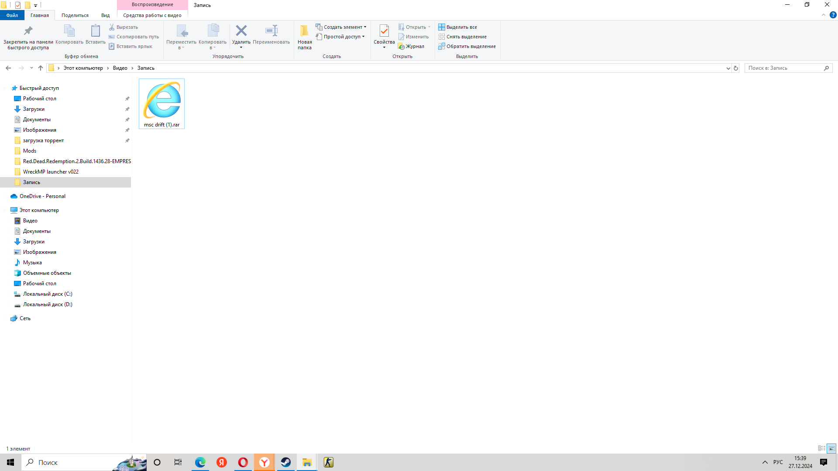
Task: Open Создать элемент dropdown
Action: [341, 27]
